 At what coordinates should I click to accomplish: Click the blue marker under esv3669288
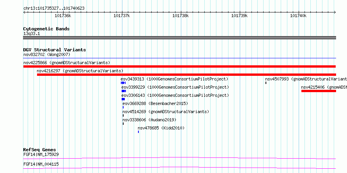tap(123, 107)
